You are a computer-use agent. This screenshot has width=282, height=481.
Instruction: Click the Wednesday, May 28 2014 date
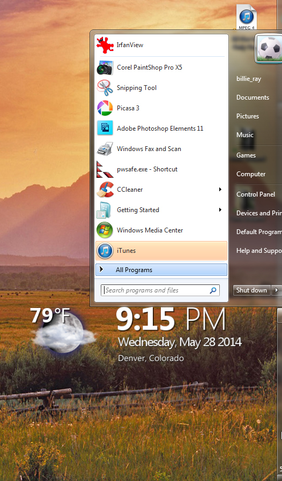pos(180,342)
